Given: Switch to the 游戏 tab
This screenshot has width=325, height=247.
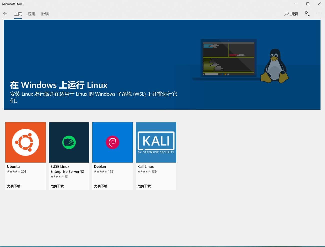Looking at the screenshot, I should 45,14.
